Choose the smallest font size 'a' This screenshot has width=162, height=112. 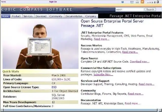[148, 3]
